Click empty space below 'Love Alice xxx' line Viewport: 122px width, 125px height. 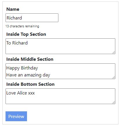tap(58, 100)
